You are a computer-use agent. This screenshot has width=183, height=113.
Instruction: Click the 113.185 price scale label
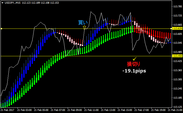coord(178,98)
